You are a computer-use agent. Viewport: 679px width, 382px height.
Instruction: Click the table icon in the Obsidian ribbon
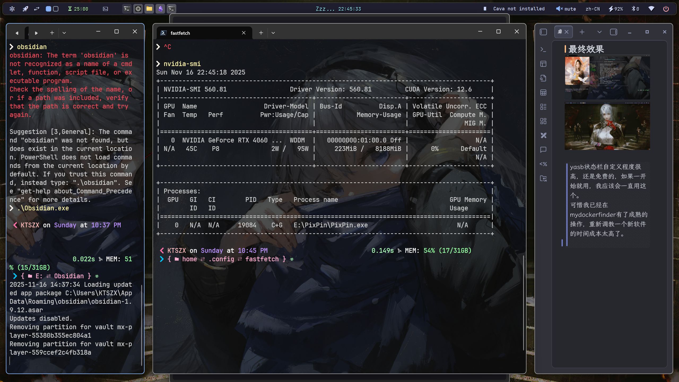(543, 93)
